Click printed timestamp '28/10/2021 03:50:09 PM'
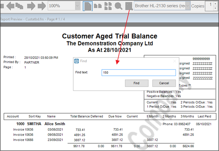 coord(41,57)
